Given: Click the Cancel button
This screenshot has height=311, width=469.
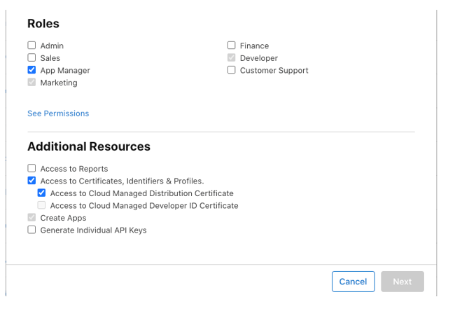Looking at the screenshot, I should point(353,282).
